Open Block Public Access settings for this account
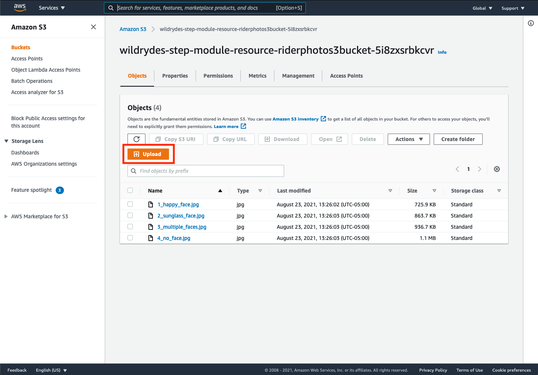The height and width of the screenshot is (375, 538). pyautogui.click(x=48, y=122)
